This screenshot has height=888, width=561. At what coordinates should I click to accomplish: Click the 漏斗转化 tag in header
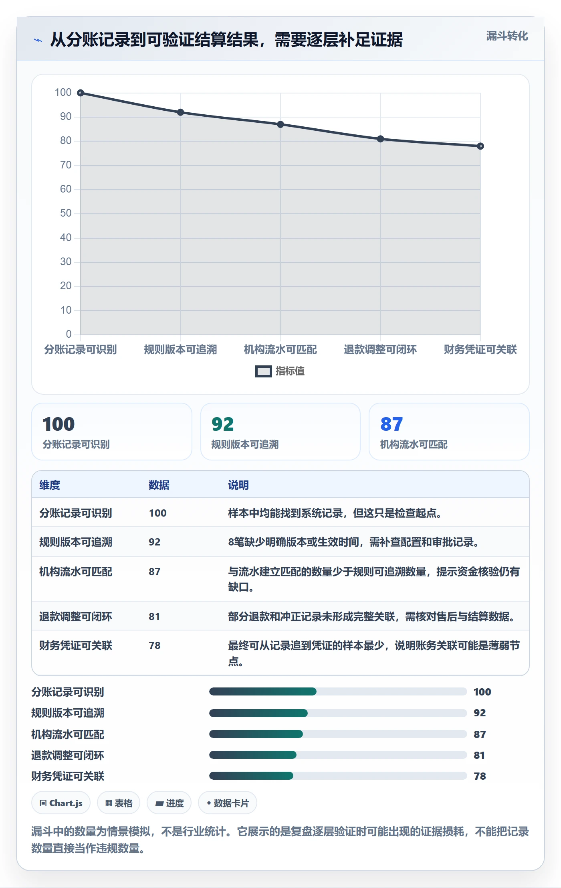pos(507,36)
